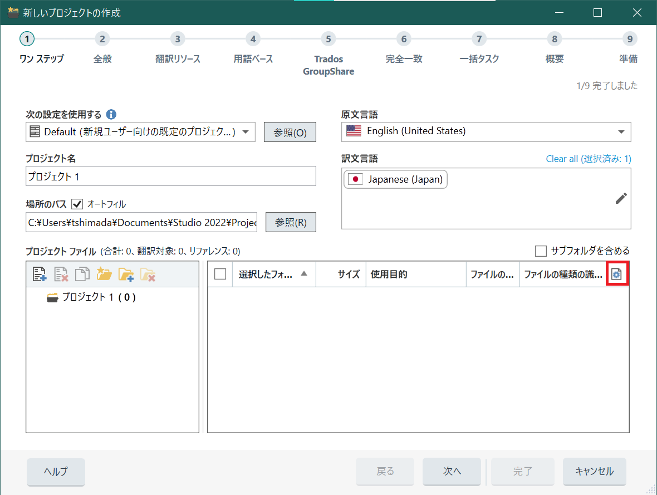Image resolution: width=657 pixels, height=495 pixels.
Task: Click the add folder icon with plus
Action: [126, 274]
